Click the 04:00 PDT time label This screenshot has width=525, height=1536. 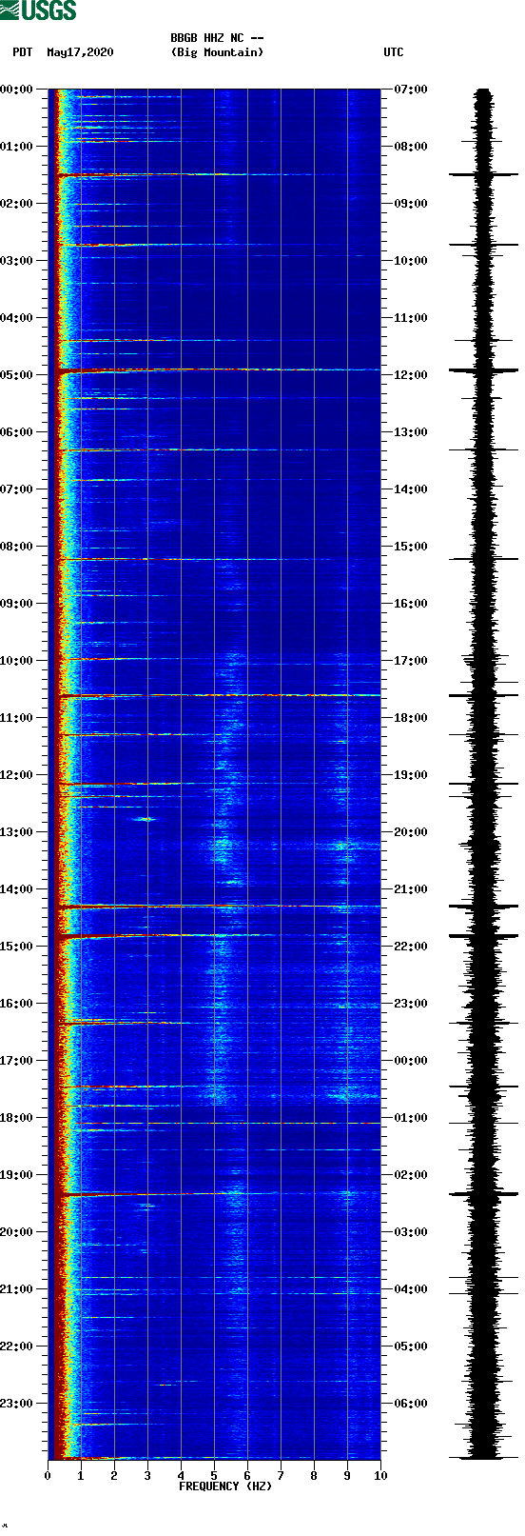coord(17,318)
